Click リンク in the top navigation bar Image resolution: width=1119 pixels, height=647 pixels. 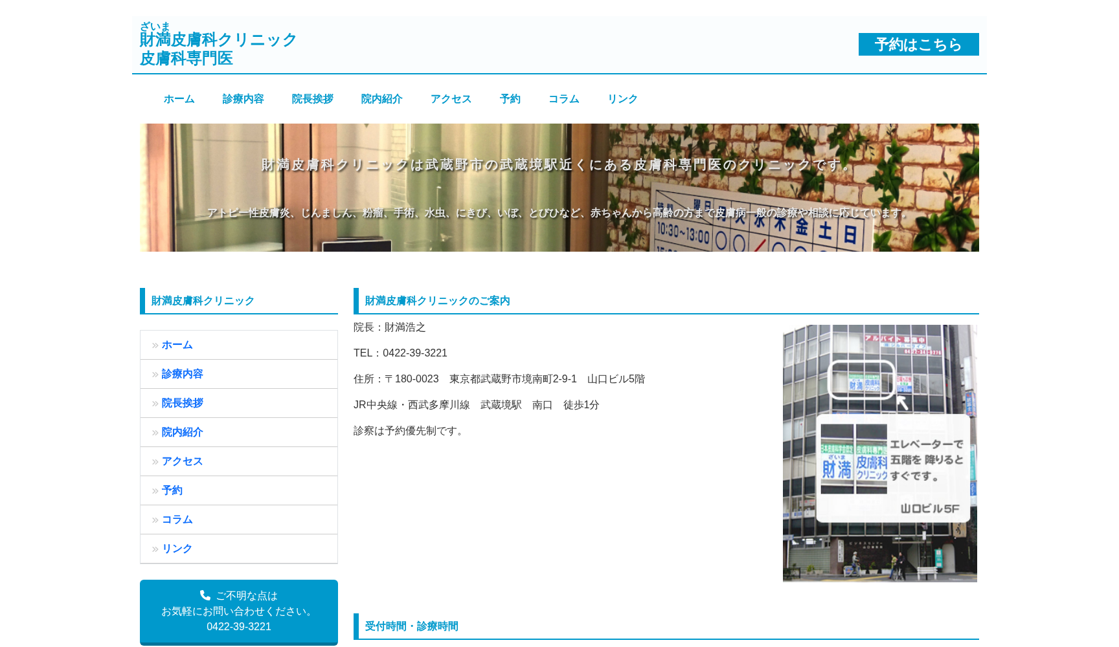pos(622,99)
